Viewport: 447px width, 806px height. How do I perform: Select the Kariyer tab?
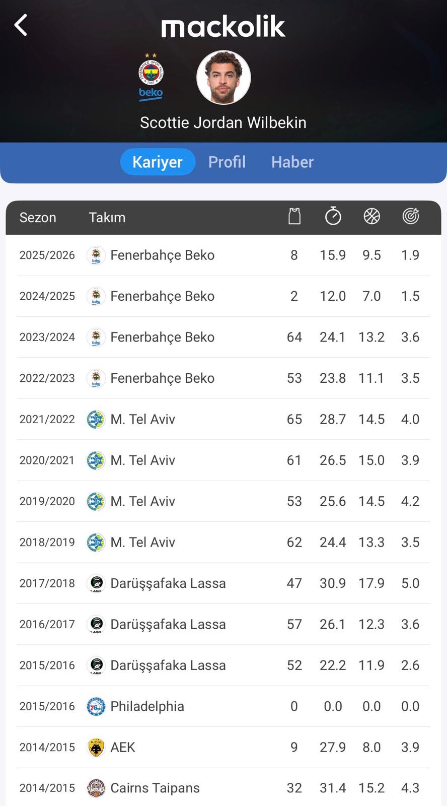[x=158, y=162]
